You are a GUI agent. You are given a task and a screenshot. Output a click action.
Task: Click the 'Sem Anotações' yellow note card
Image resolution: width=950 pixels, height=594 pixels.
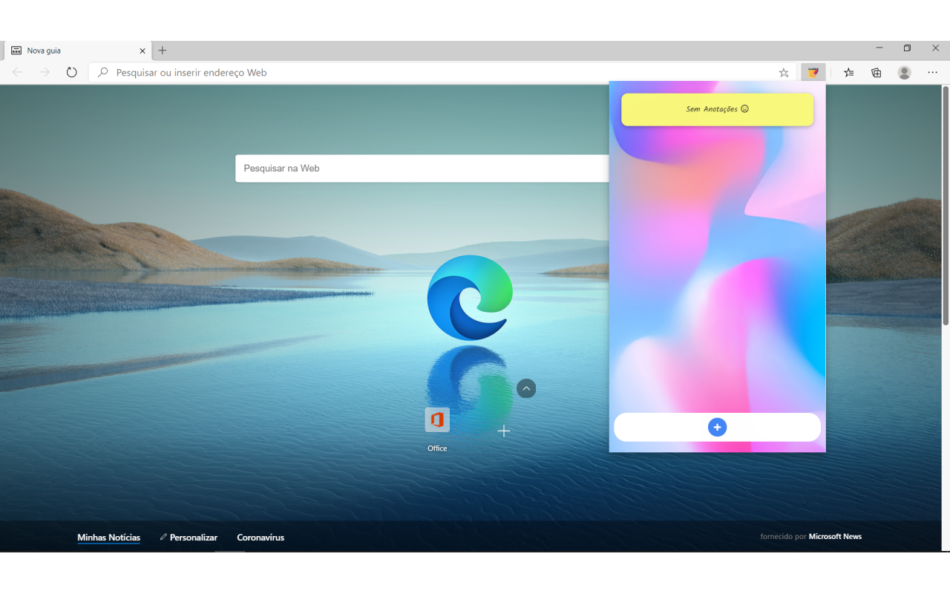click(x=717, y=109)
